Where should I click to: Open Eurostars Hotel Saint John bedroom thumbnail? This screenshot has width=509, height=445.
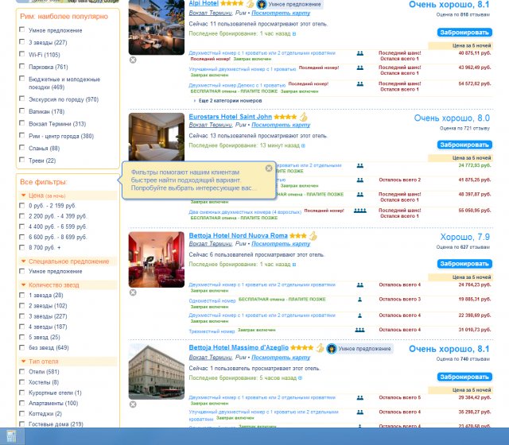coord(157,137)
